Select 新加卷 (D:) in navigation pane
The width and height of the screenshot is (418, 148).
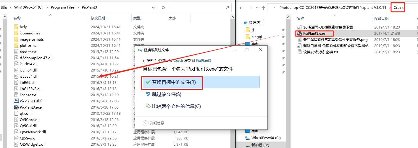259,145
